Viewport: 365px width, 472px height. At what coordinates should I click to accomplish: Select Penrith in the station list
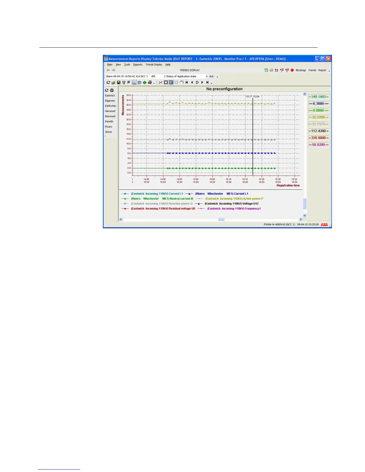[x=109, y=122]
